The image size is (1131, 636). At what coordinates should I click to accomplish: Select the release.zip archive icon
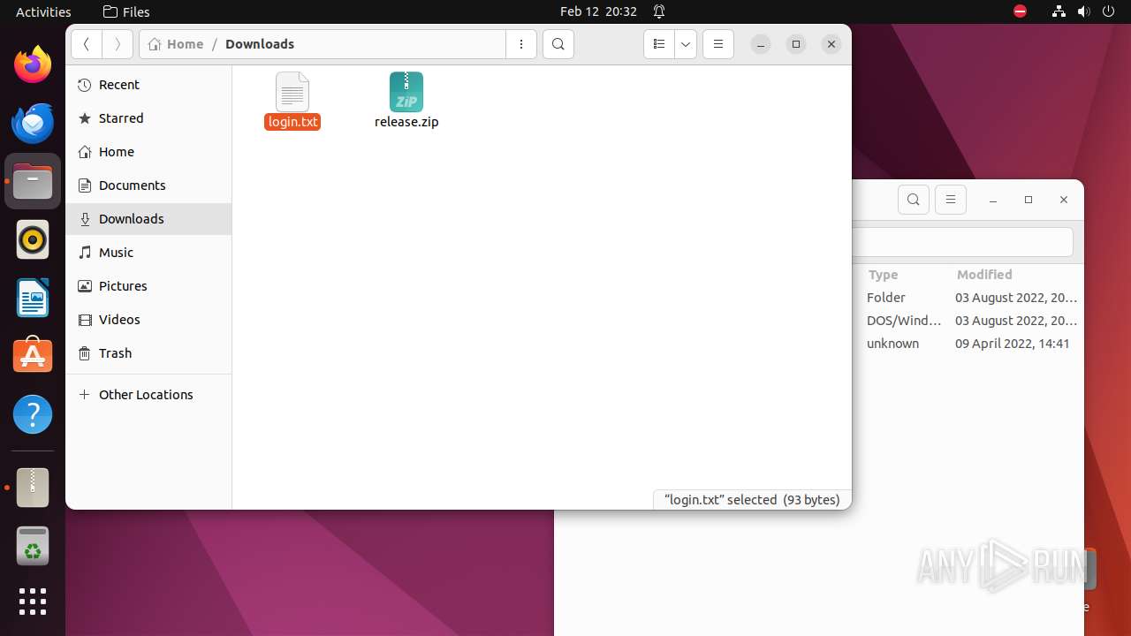coord(406,92)
